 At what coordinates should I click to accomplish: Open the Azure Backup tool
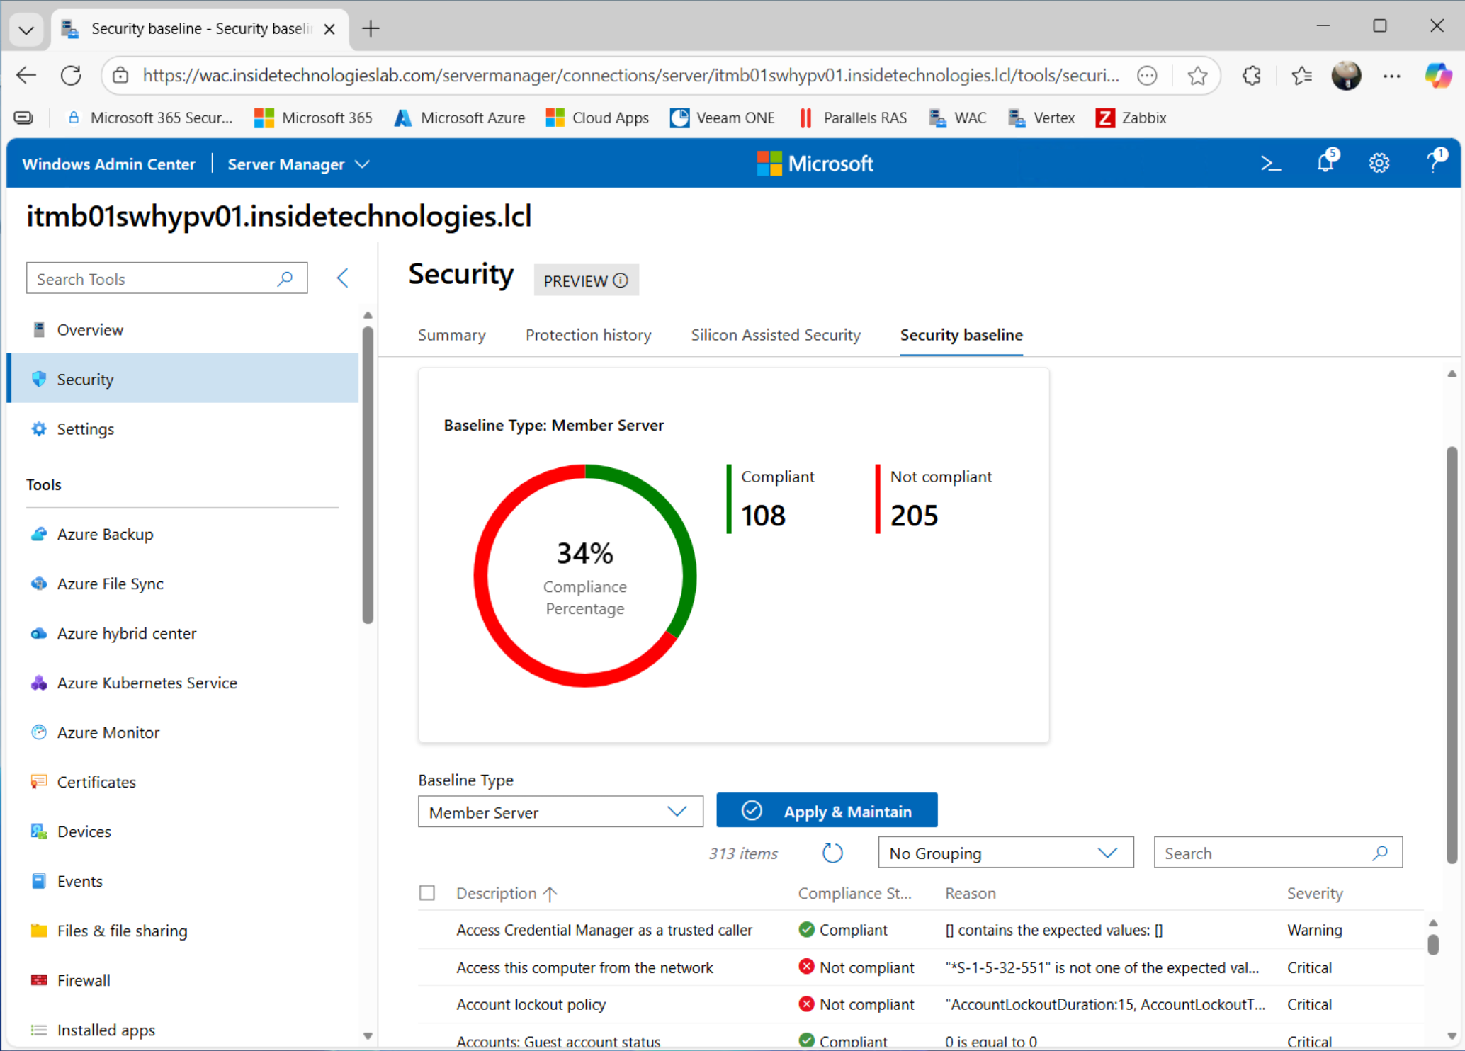pos(105,534)
